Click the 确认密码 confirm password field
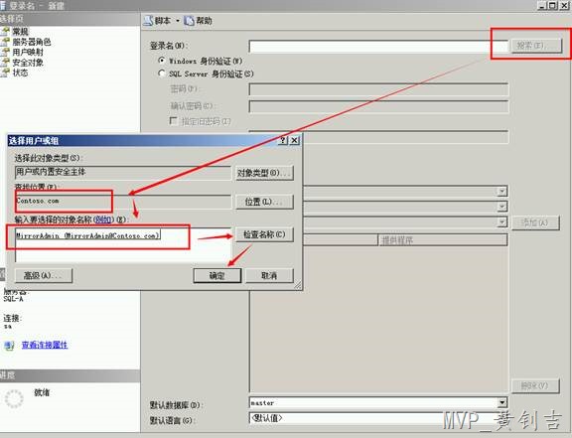This screenshot has height=438, width=572. coord(378,106)
